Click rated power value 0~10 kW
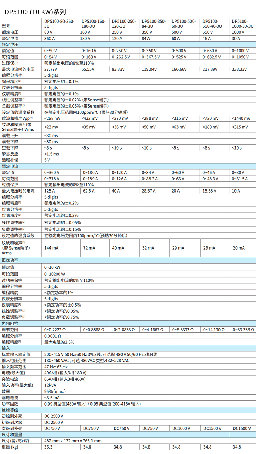 52,268
